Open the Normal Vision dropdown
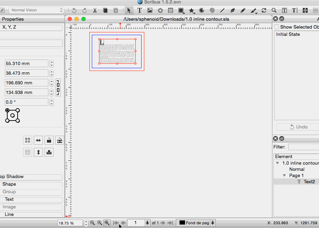 point(36,10)
